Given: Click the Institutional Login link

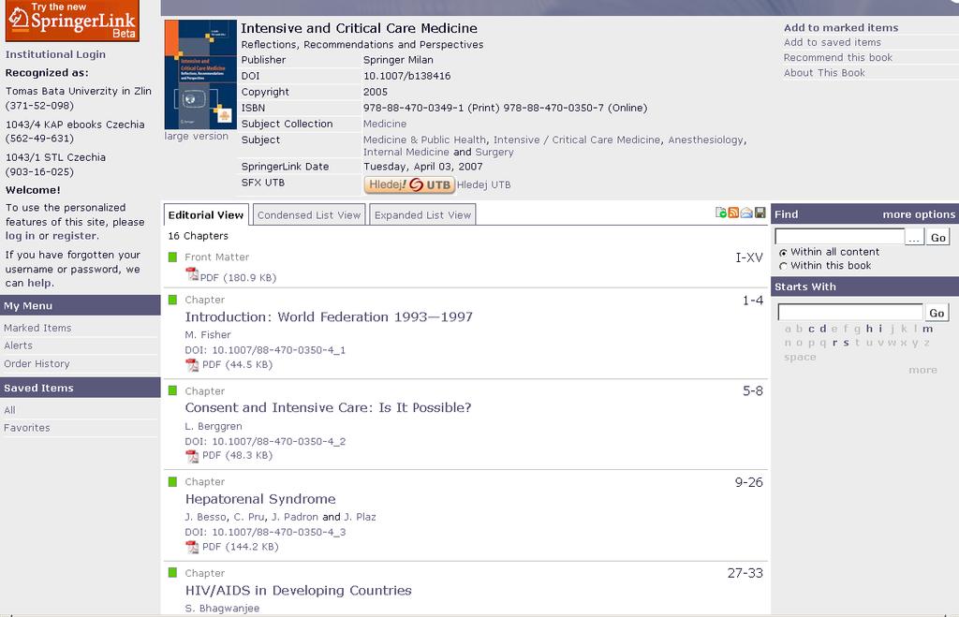Looking at the screenshot, I should (x=55, y=54).
